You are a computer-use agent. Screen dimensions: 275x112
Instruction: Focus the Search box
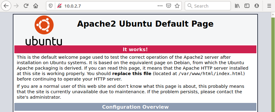pyautogui.click(x=208, y=6)
